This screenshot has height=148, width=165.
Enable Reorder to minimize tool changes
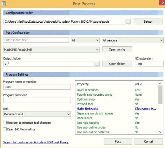pos(5,123)
